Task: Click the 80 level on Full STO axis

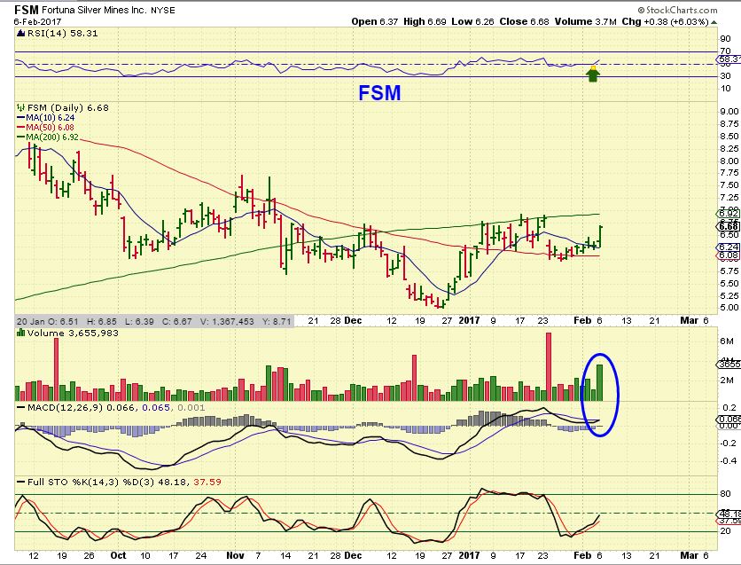Action: coord(725,494)
